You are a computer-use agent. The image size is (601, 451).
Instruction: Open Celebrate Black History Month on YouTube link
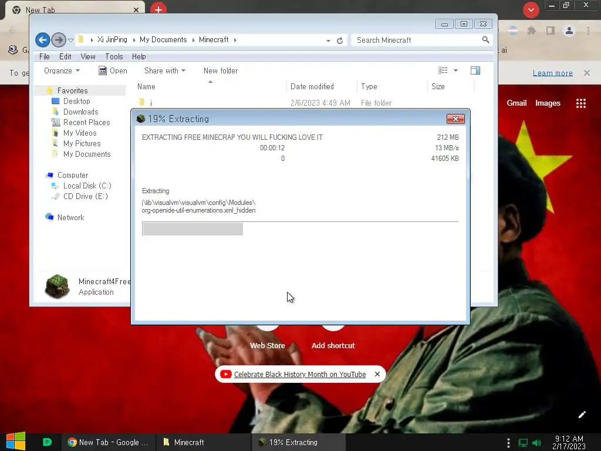coord(300,374)
